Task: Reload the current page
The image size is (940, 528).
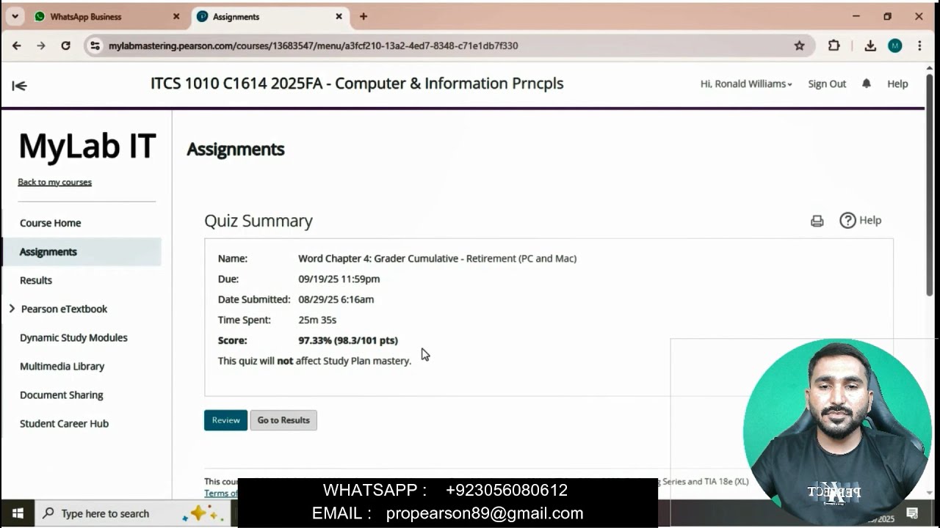Action: click(x=65, y=45)
